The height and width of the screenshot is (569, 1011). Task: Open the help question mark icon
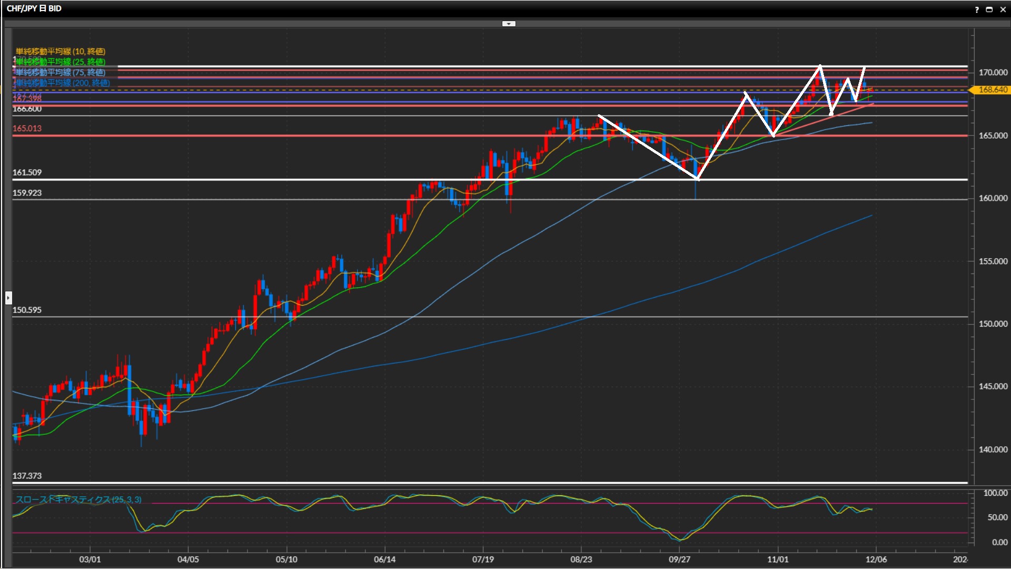coord(977,9)
